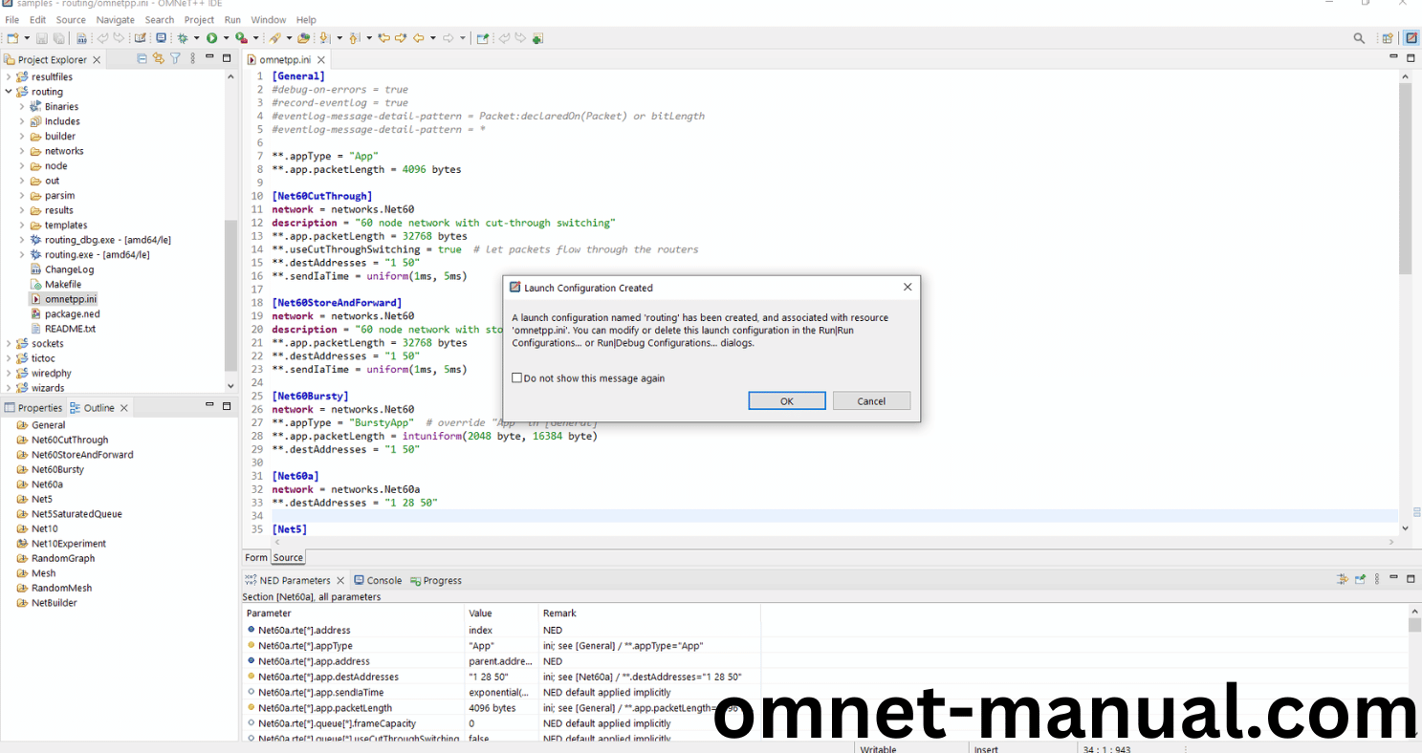The height and width of the screenshot is (753, 1422).
Task: Select package.ned in Project Explorer
Action: coord(72,313)
